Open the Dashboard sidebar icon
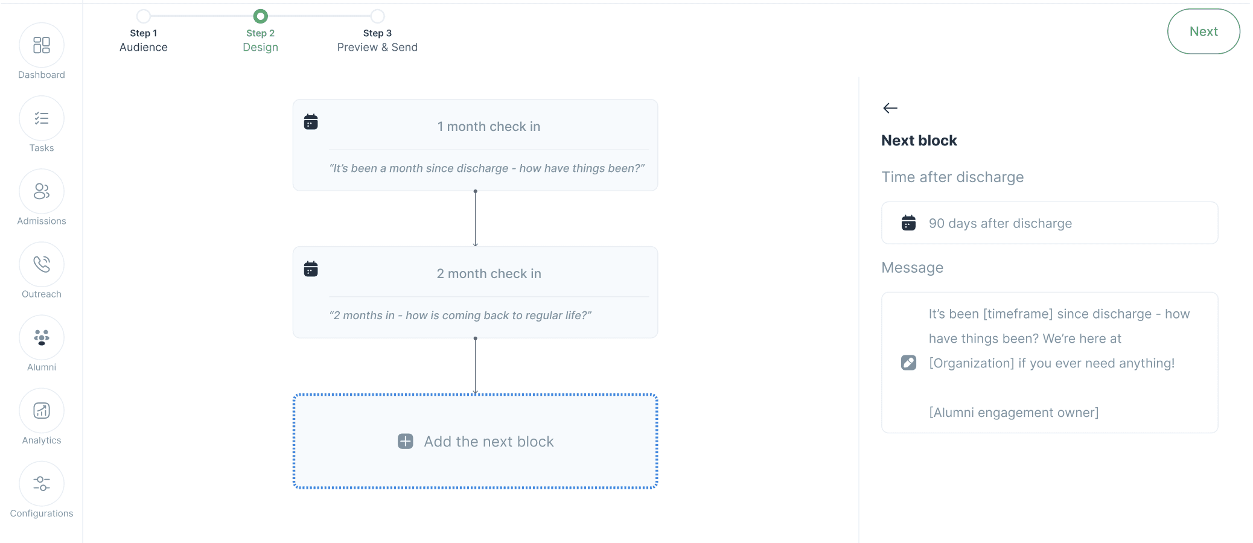 pyautogui.click(x=42, y=45)
